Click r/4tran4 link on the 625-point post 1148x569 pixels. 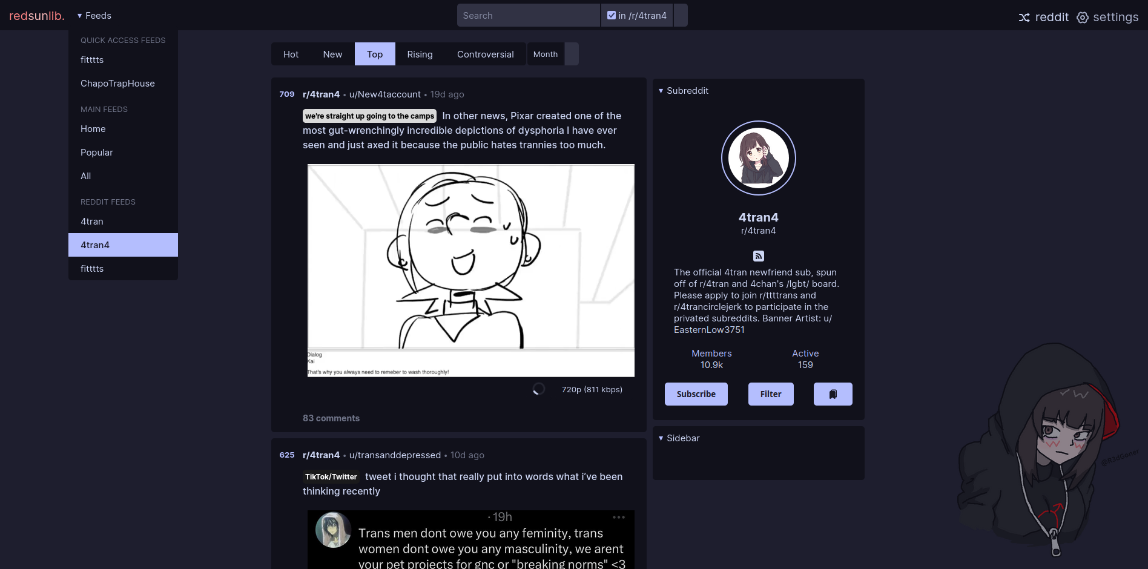[321, 455]
